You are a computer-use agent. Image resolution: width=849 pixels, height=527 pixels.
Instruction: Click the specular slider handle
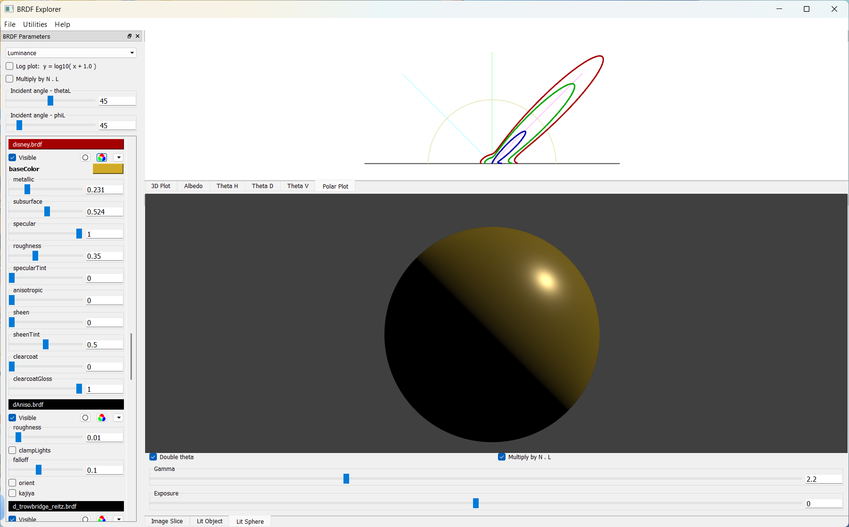tap(79, 234)
